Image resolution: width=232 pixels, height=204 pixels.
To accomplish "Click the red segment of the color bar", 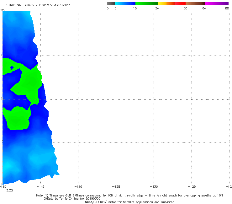I will (x=180, y=4).
